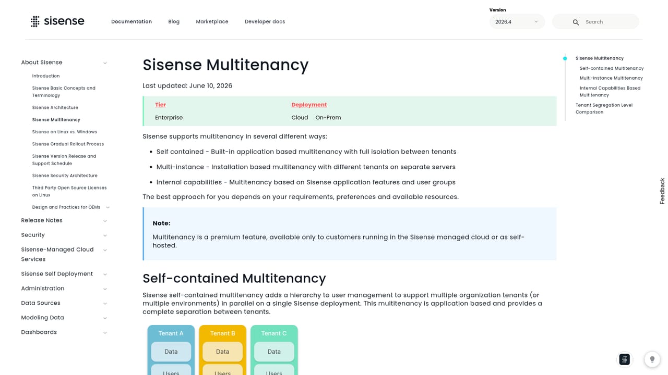Viewport: 668px width, 375px height.
Task: Open Developer docs in top navigation
Action: [265, 21]
